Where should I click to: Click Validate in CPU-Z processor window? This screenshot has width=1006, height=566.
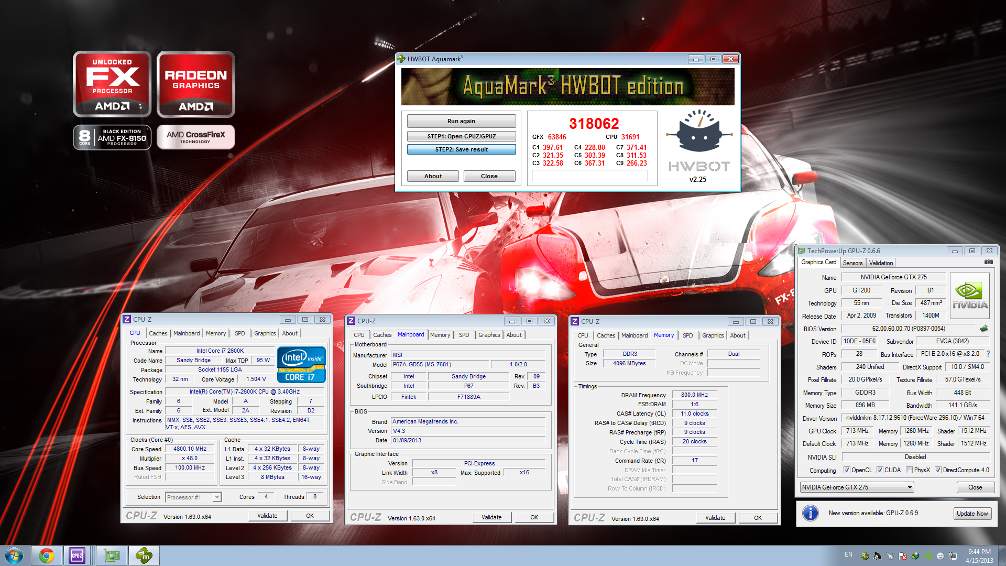pos(267,516)
